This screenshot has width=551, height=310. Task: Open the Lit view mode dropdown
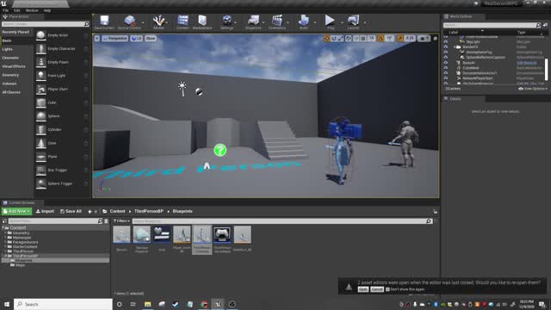136,38
